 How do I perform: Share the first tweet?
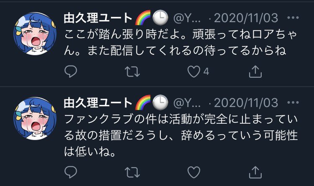(x=255, y=71)
